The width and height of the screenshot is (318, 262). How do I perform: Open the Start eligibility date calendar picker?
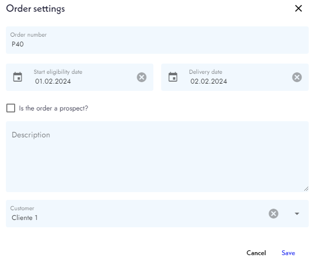(18, 77)
